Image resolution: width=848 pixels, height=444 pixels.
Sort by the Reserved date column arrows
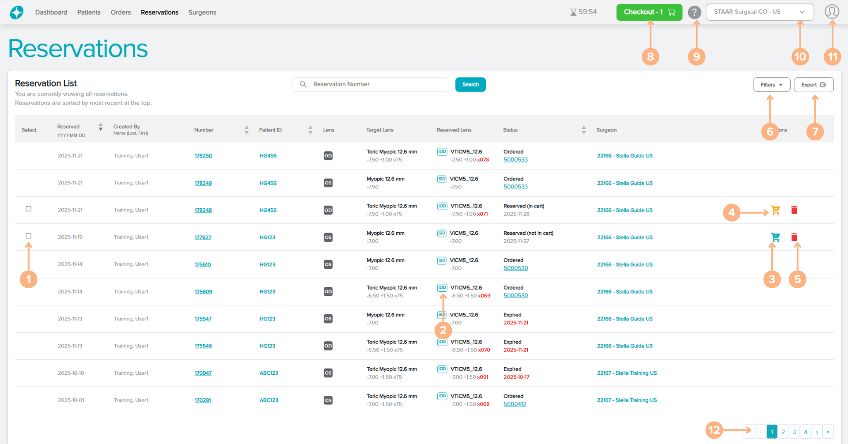(x=101, y=127)
